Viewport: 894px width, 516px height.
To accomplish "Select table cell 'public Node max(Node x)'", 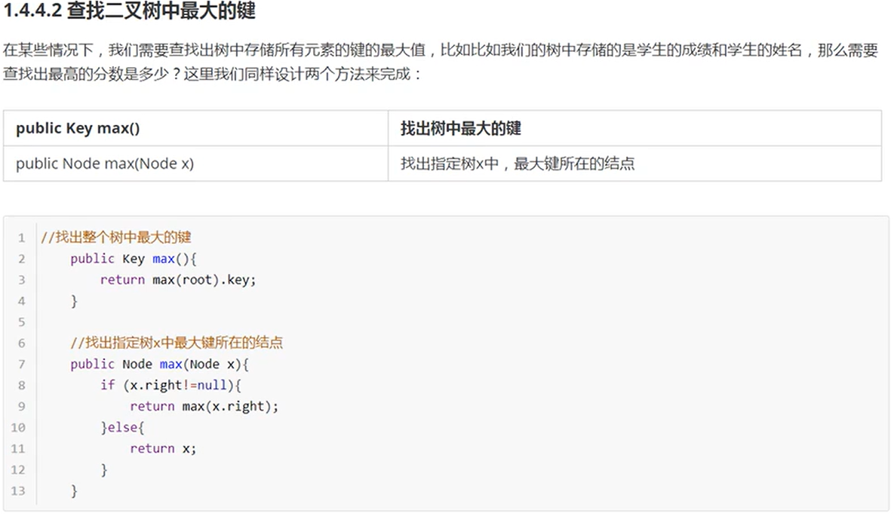I will click(195, 163).
